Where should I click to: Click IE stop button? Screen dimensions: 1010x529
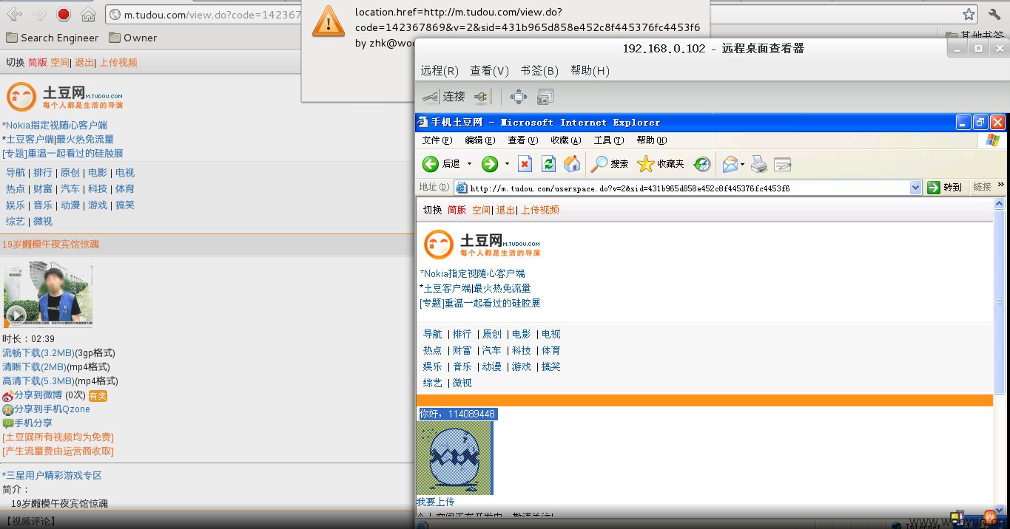(525, 164)
